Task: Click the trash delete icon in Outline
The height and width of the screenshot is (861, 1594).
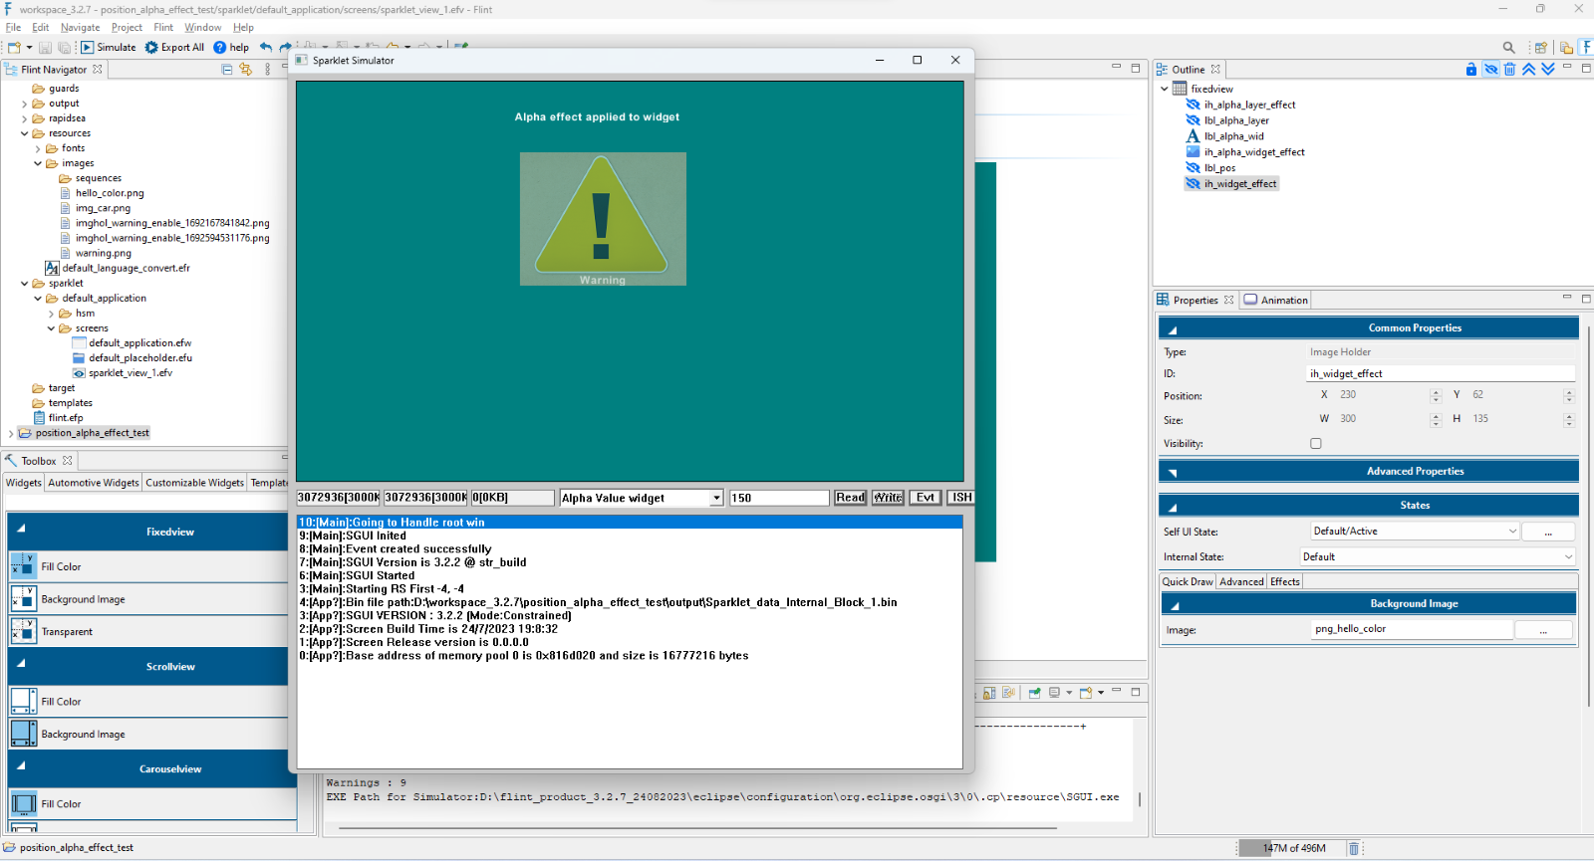Action: click(1509, 69)
